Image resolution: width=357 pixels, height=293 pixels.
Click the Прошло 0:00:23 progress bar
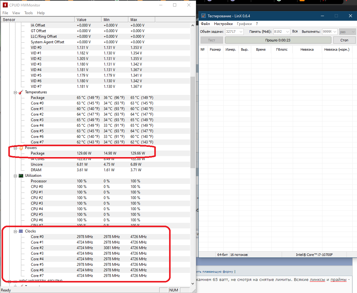coord(278,40)
